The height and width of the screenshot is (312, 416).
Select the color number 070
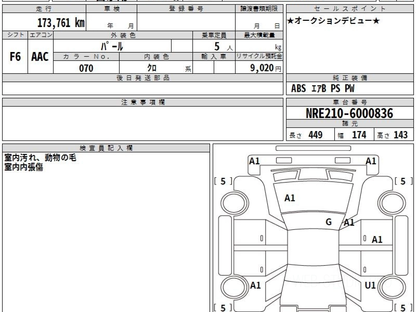tap(86, 68)
